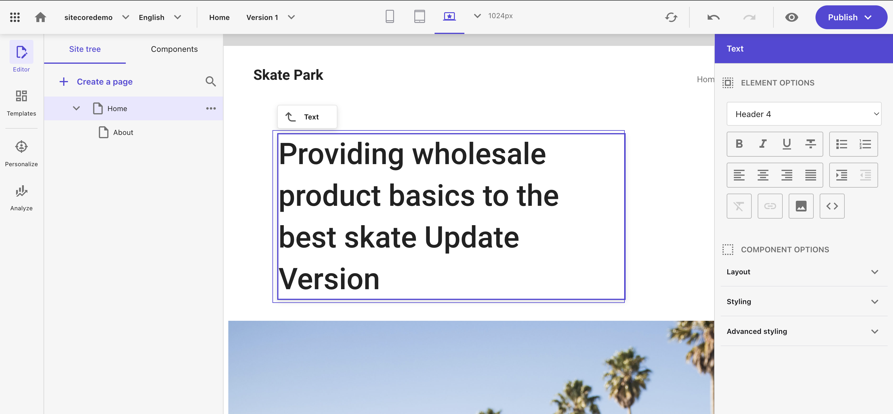
Task: Toggle italic formatting
Action: [763, 144]
